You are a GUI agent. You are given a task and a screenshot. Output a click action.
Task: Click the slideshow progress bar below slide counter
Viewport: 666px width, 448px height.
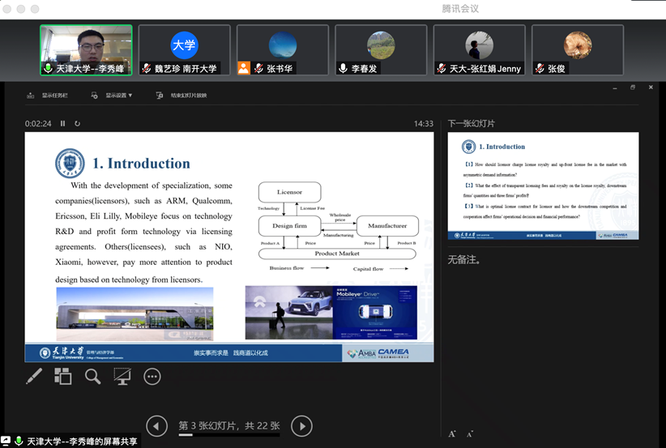tap(228, 436)
